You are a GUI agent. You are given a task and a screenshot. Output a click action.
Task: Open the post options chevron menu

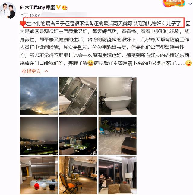pos(190,4)
